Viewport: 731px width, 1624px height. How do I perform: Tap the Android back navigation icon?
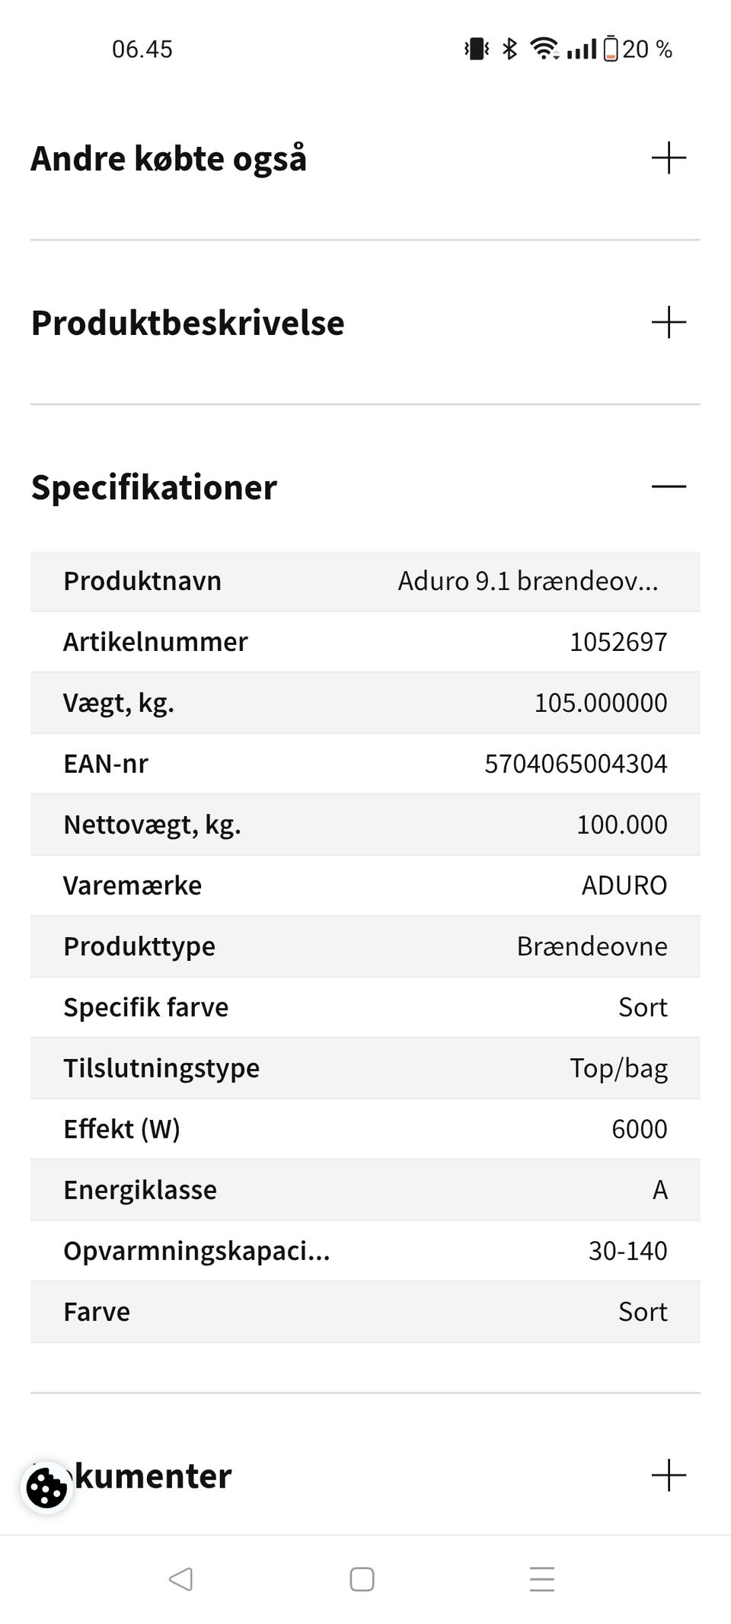[180, 1579]
